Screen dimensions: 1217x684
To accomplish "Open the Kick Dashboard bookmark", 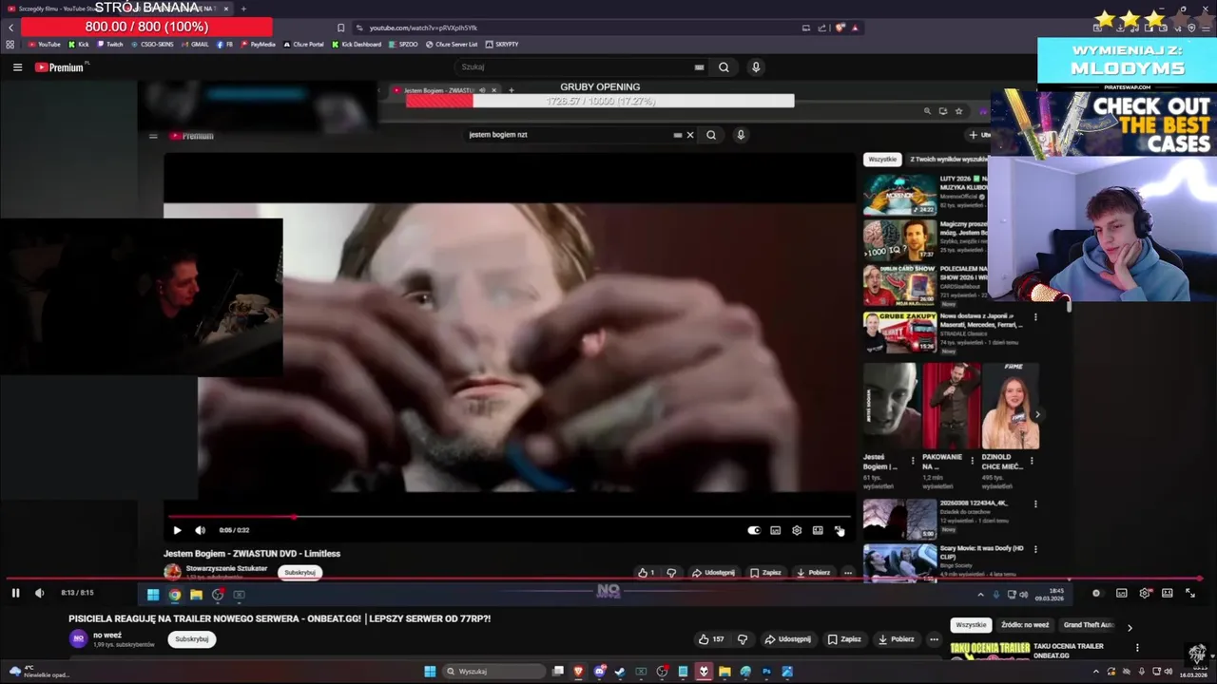I will pyautogui.click(x=357, y=44).
